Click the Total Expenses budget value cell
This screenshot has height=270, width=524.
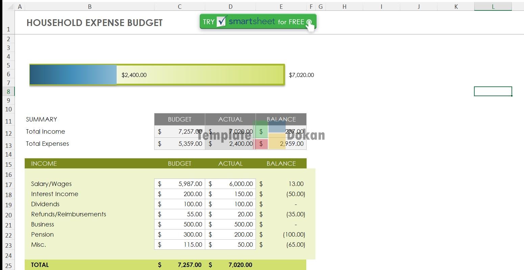[180, 144]
